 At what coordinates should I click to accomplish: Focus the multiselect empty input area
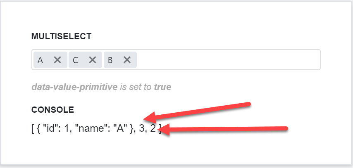[x=228, y=60]
